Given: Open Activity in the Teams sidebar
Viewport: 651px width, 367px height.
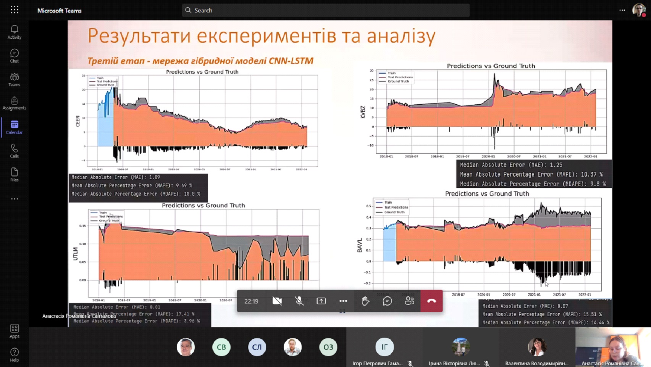Looking at the screenshot, I should (x=15, y=32).
